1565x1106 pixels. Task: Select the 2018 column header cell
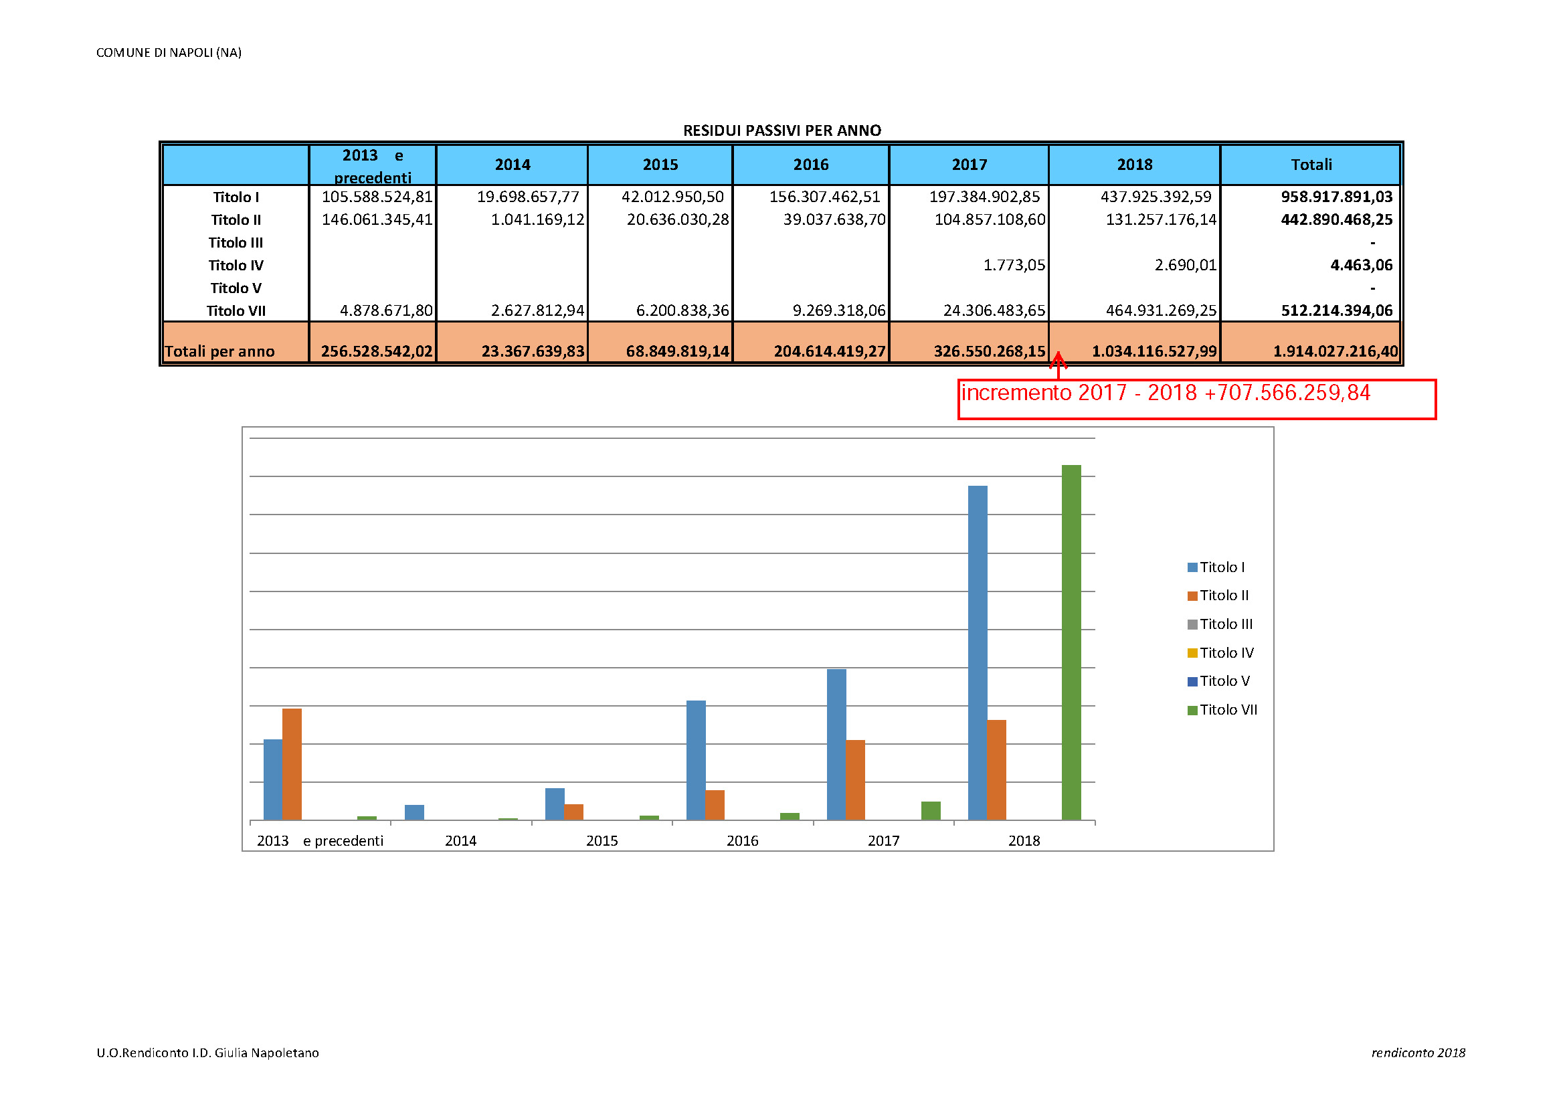pyautogui.click(x=1134, y=164)
